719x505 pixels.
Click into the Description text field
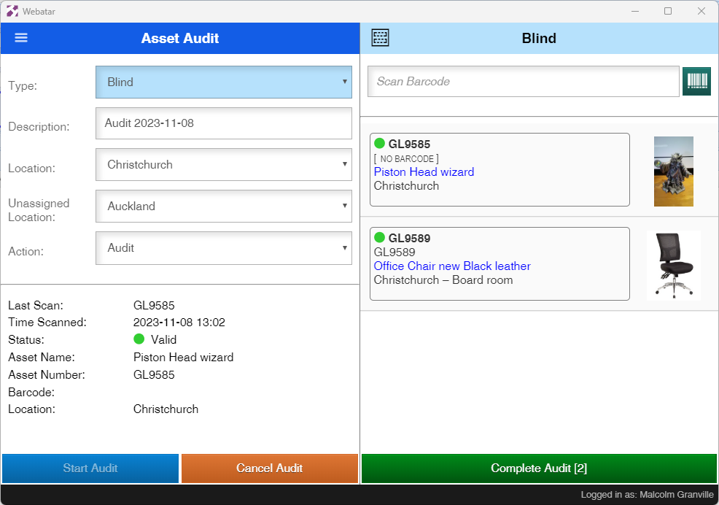tap(224, 123)
